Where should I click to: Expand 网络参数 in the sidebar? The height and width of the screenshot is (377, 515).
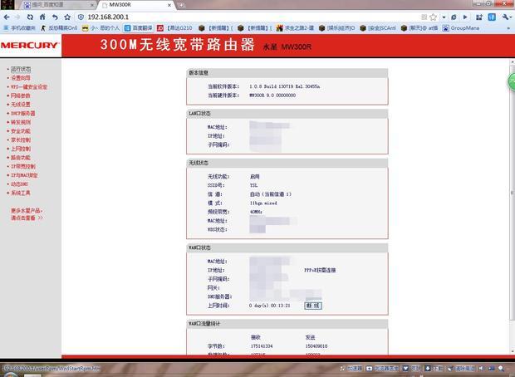click(21, 95)
